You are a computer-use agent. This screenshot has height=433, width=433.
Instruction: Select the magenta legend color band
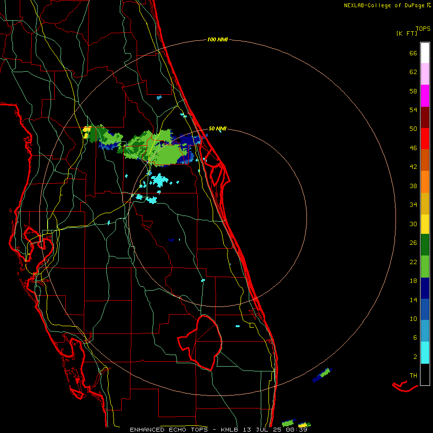tap(425, 96)
